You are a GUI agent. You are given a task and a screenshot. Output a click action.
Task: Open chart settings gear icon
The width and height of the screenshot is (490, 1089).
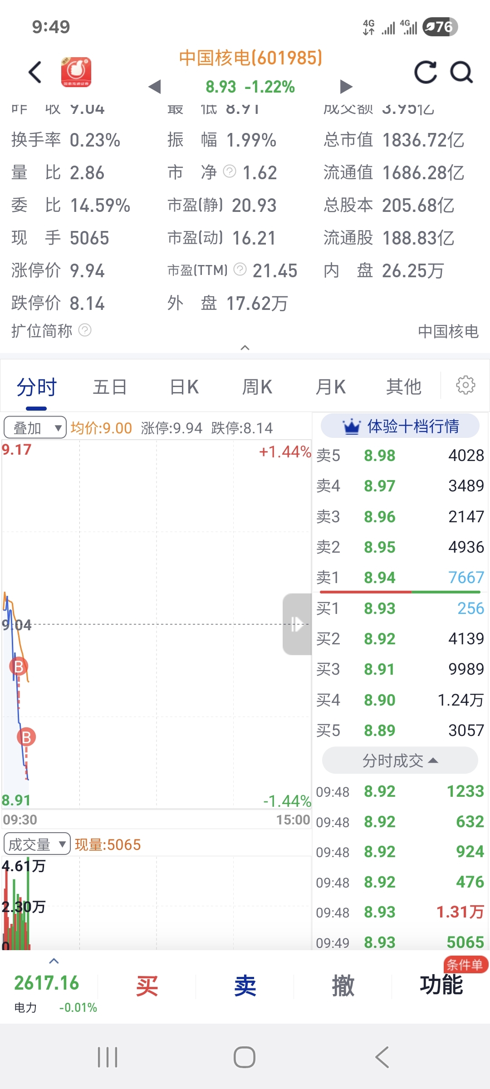[465, 385]
